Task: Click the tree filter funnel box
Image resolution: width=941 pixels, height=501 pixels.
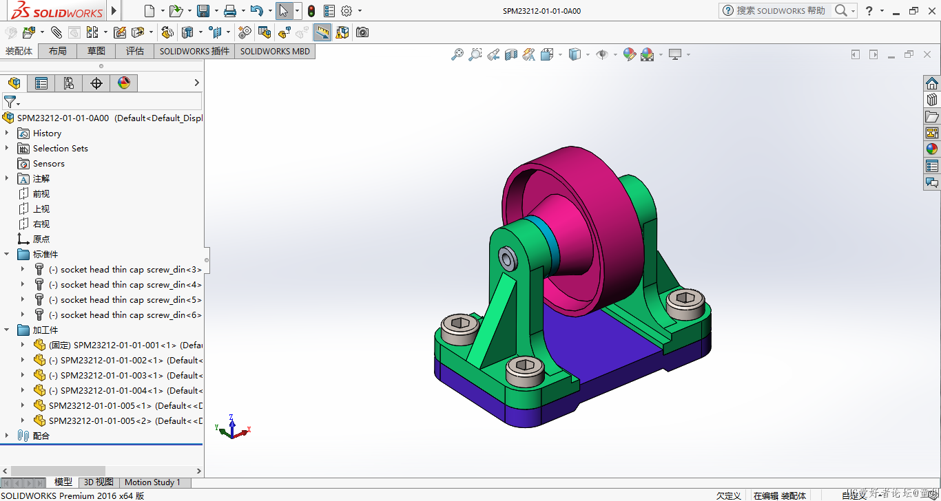Action: [x=102, y=102]
